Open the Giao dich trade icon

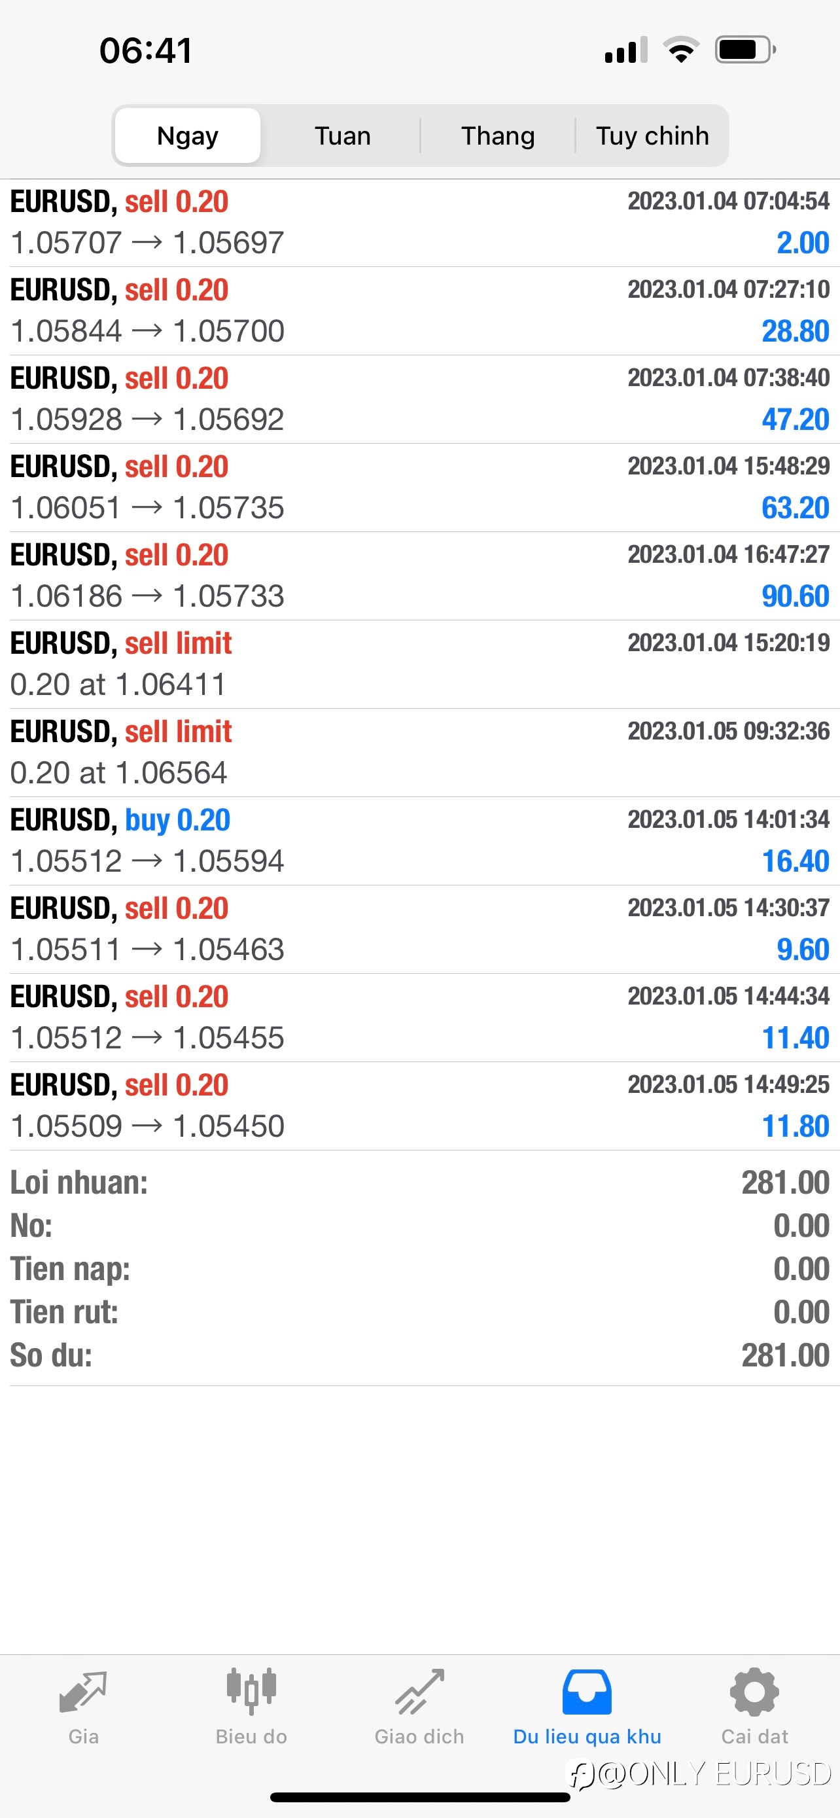coord(419,1692)
